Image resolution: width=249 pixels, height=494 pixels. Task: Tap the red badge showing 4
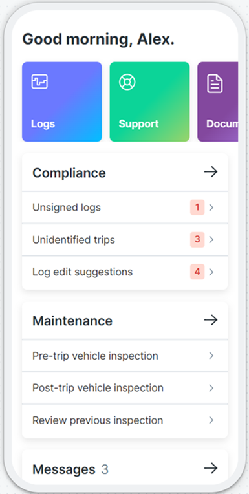pyautogui.click(x=197, y=272)
